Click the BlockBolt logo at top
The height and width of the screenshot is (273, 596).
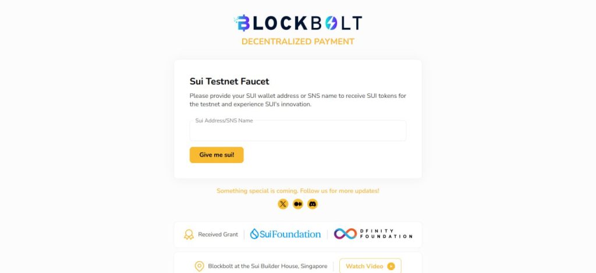coord(298,23)
